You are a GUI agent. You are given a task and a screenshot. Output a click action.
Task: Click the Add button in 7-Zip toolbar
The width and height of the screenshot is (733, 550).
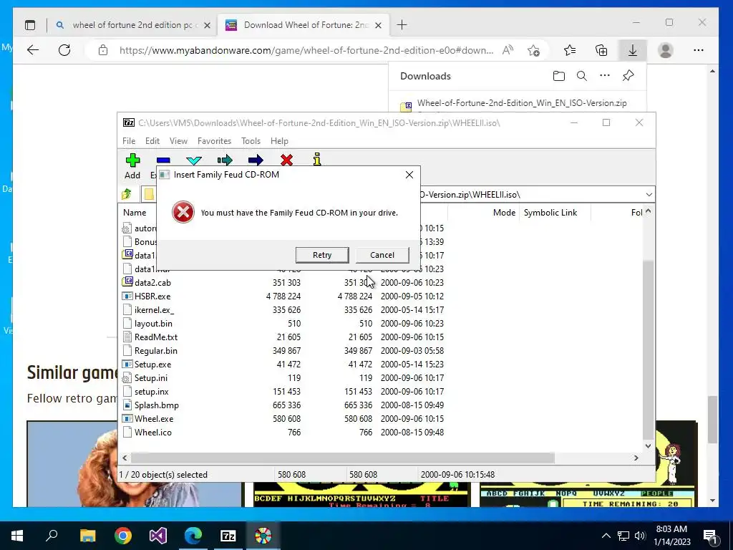click(132, 166)
